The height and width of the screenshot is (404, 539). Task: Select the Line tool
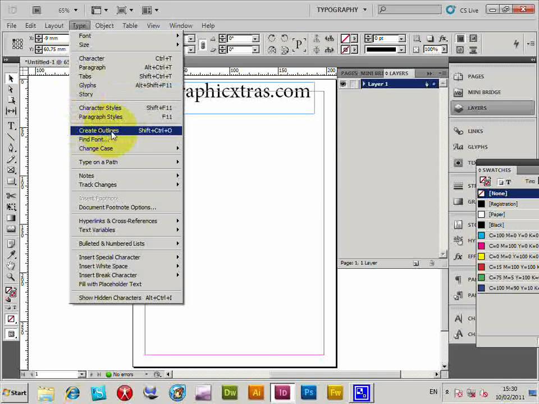pos(11,137)
